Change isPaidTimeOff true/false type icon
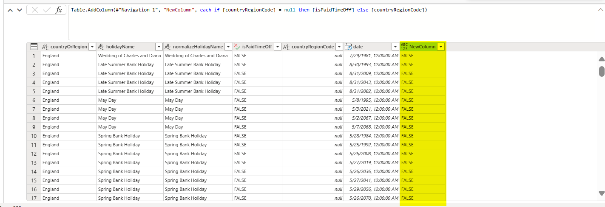 click(237, 47)
